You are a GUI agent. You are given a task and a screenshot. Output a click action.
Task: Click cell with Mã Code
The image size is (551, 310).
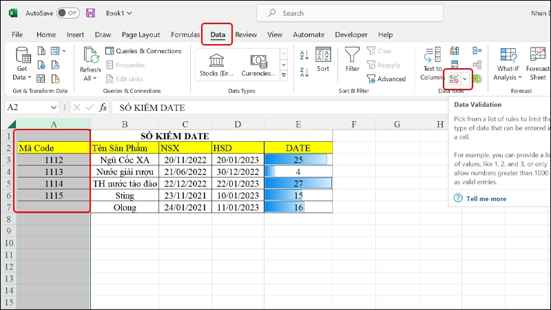[x=54, y=148]
